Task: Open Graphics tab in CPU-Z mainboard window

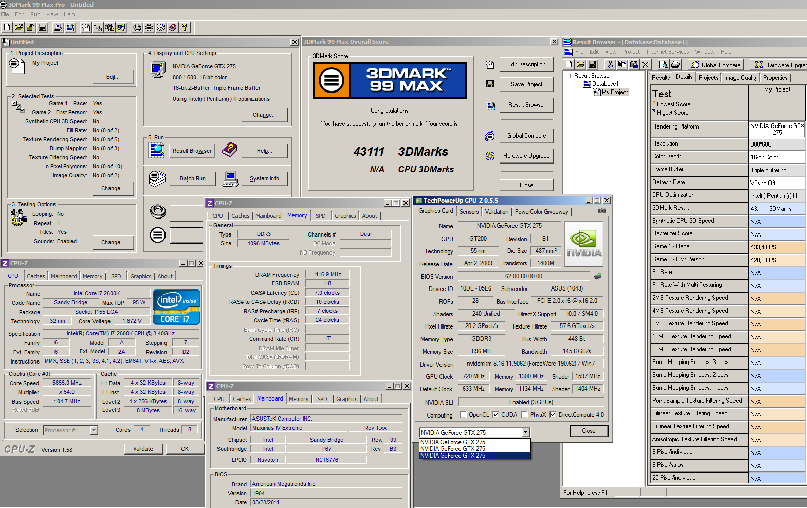Action: coord(346,399)
